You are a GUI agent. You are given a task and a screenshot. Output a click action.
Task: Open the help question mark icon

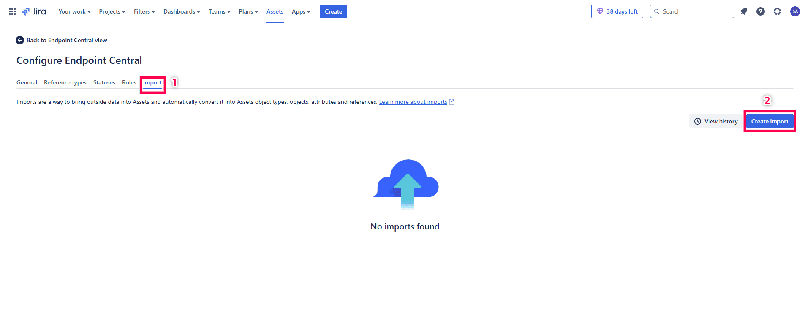(761, 11)
